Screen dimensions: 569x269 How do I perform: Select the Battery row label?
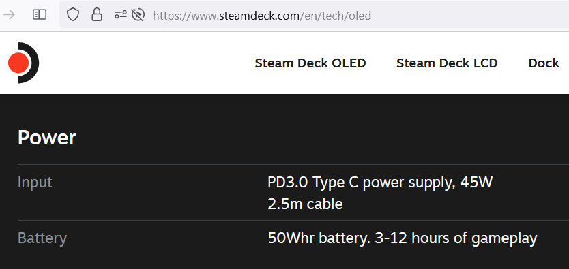(42, 238)
